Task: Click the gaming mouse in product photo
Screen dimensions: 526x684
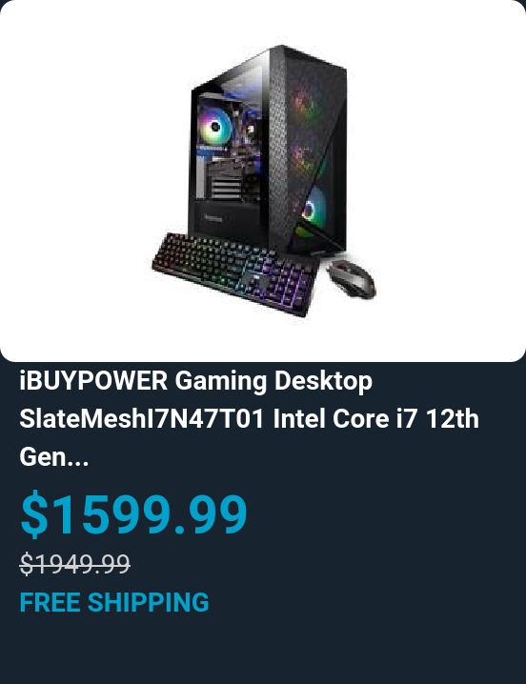Action: tap(352, 279)
